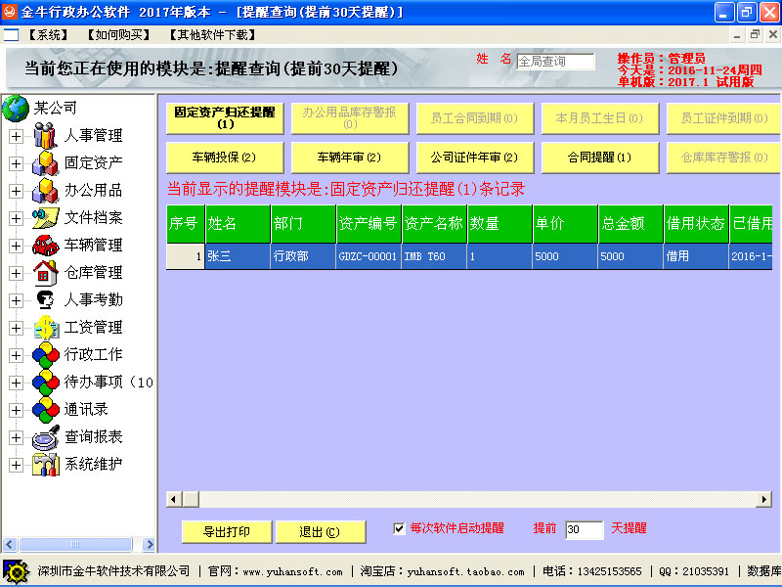Open the 【系统】 menu
The image size is (782, 587).
pyautogui.click(x=47, y=34)
